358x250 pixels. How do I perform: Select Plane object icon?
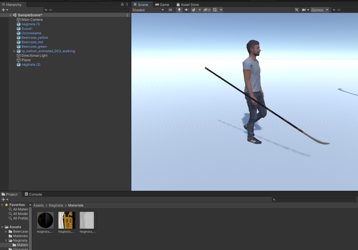pyautogui.click(x=19, y=60)
